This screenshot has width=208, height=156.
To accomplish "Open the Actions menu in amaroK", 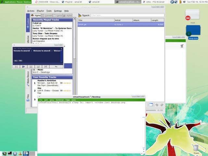I will coord(31,11).
